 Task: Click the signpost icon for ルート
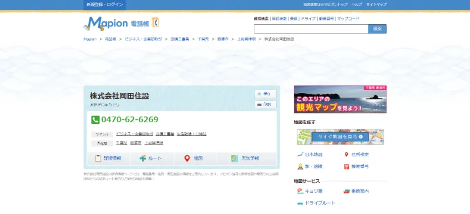tap(143, 159)
